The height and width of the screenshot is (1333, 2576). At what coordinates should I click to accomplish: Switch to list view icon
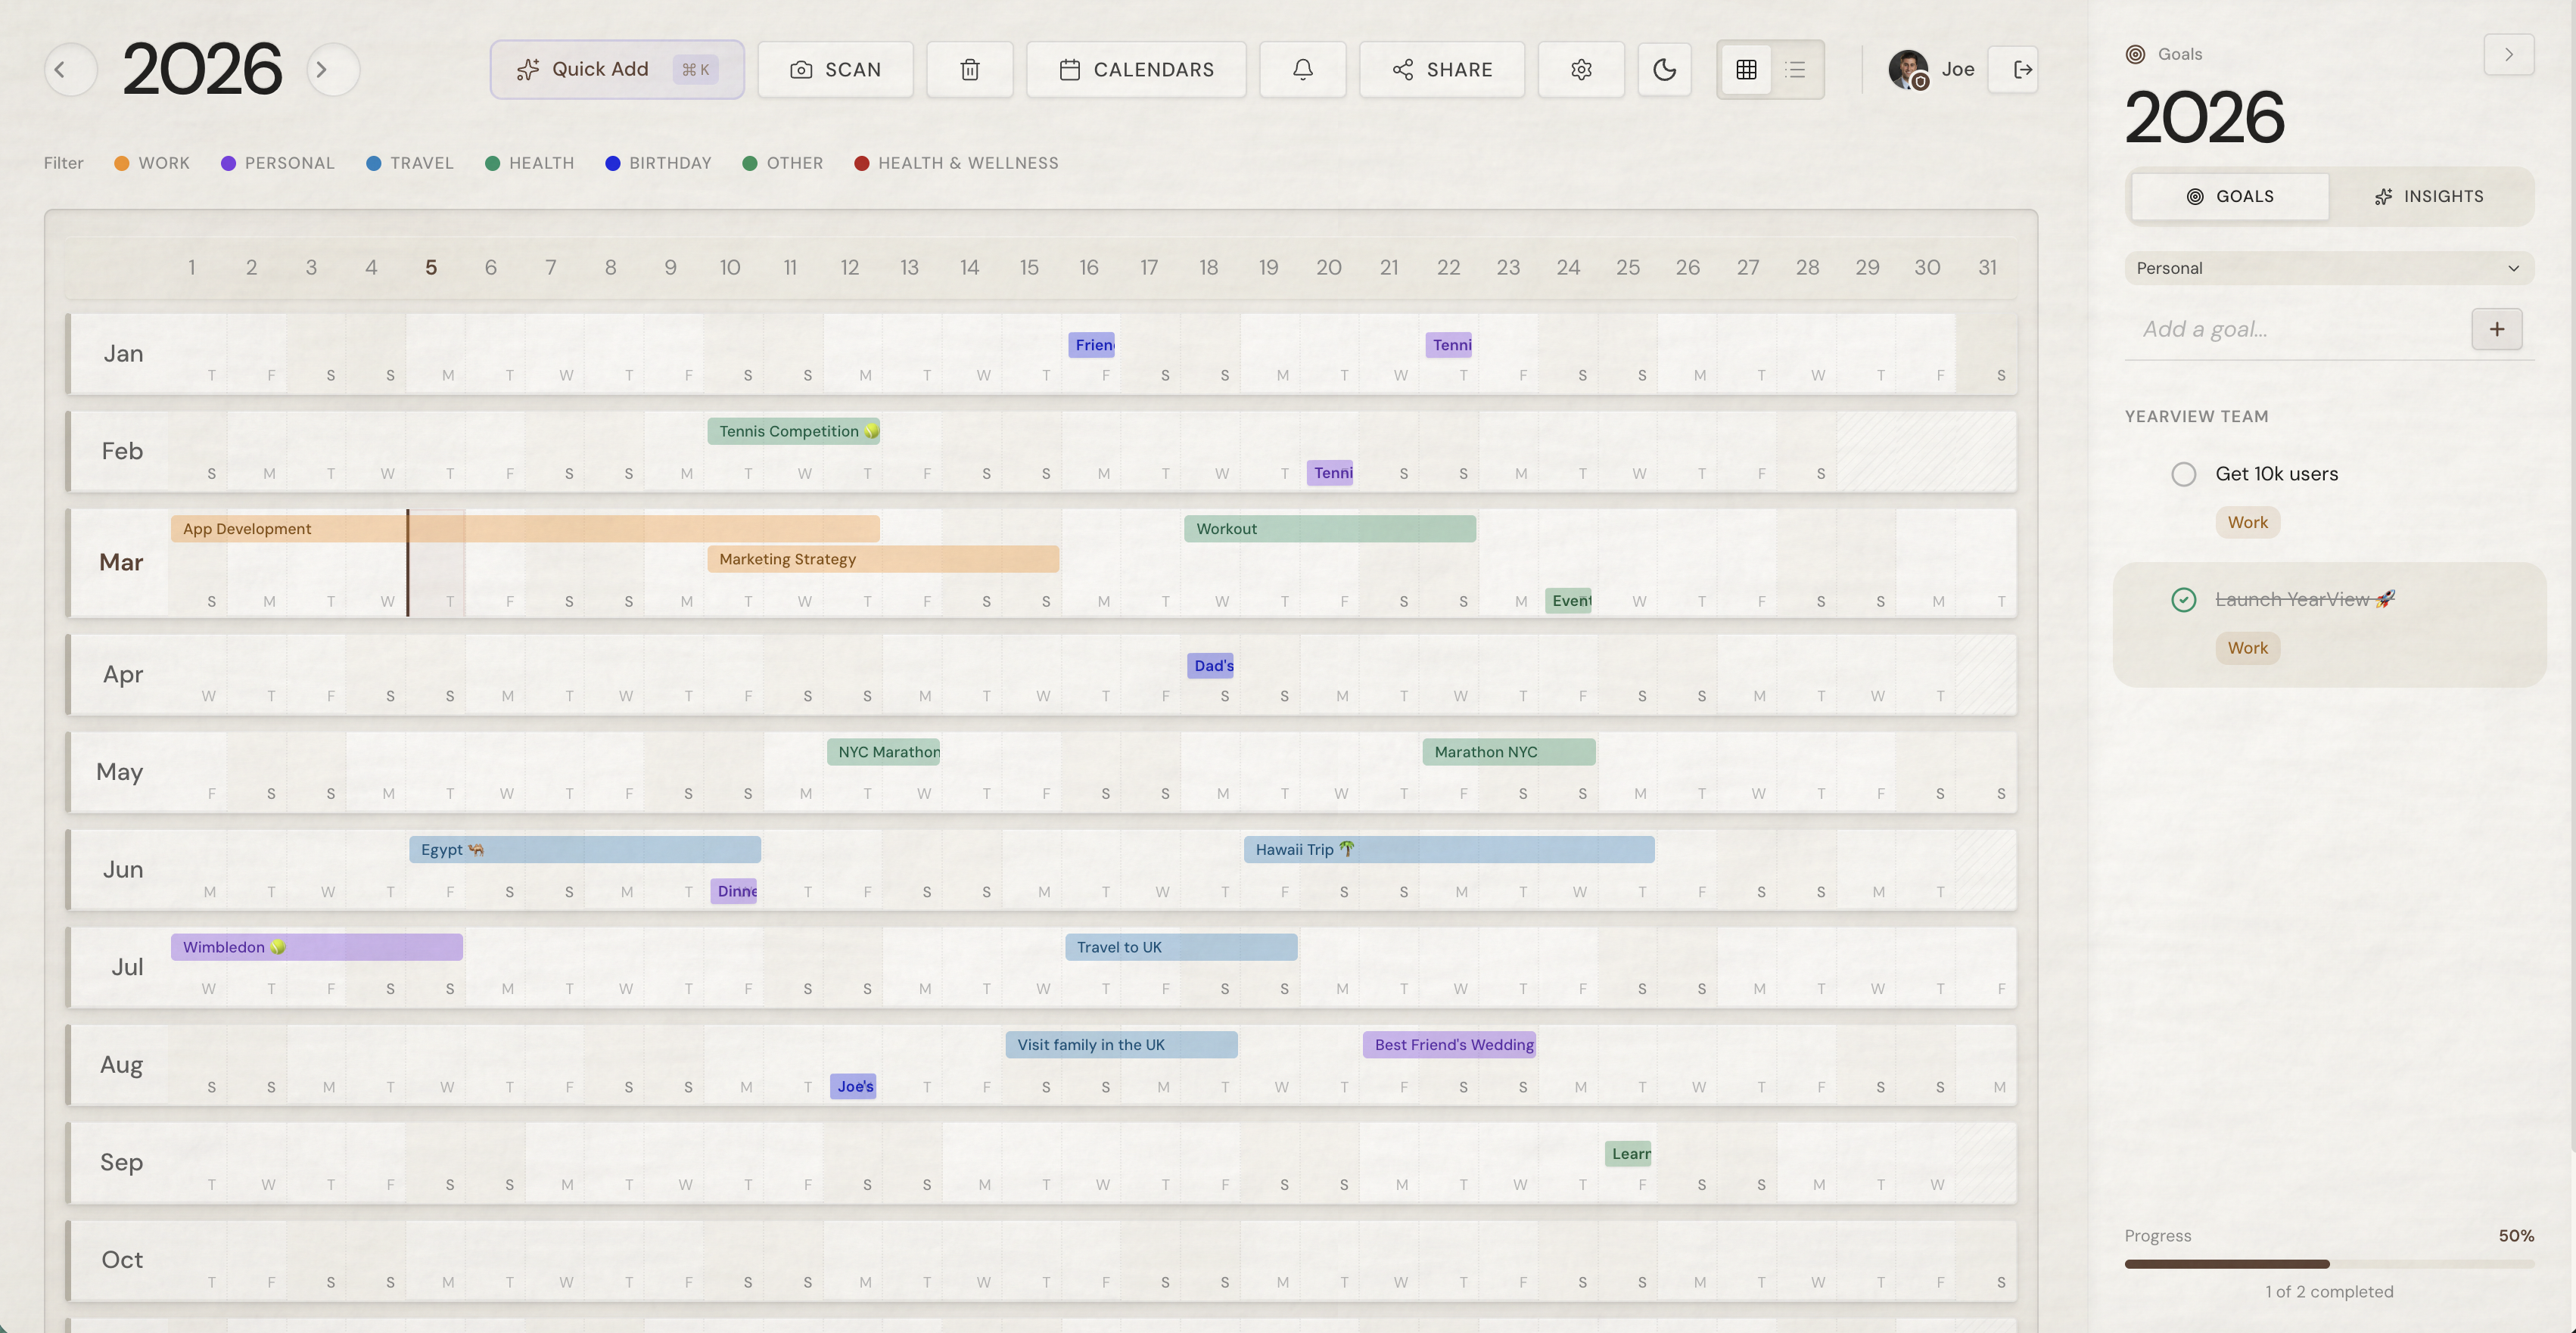tap(1796, 69)
